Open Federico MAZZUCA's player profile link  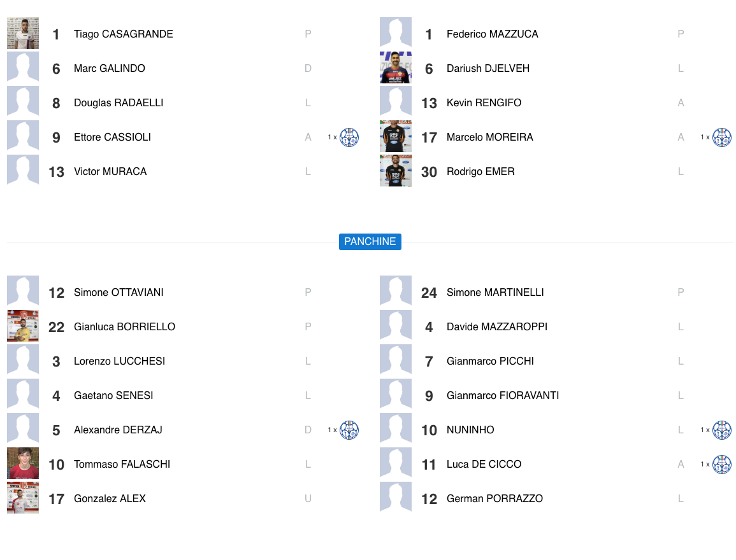click(493, 34)
